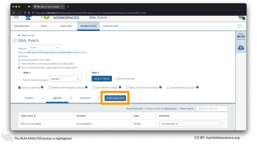Click the Terra powered-by shield logo

pyautogui.click(x=47, y=17)
